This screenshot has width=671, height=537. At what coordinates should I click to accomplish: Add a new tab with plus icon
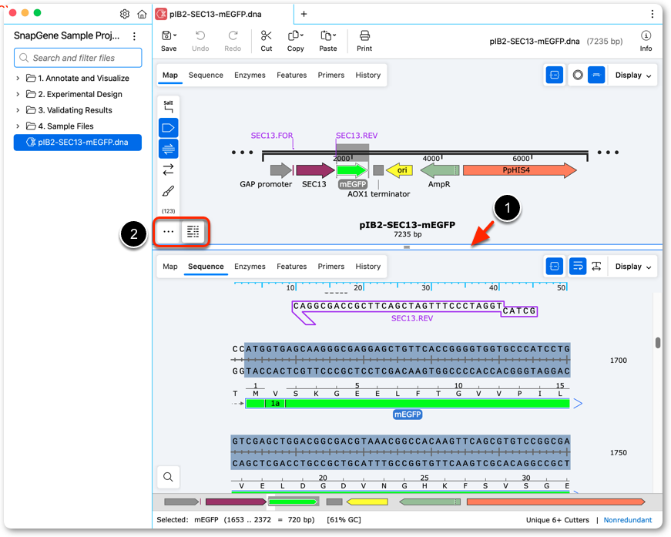coord(304,14)
